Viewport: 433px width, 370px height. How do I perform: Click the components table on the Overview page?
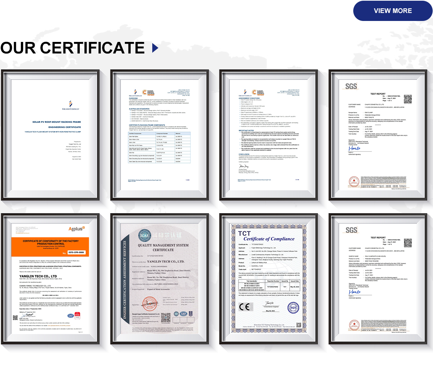tap(159, 147)
